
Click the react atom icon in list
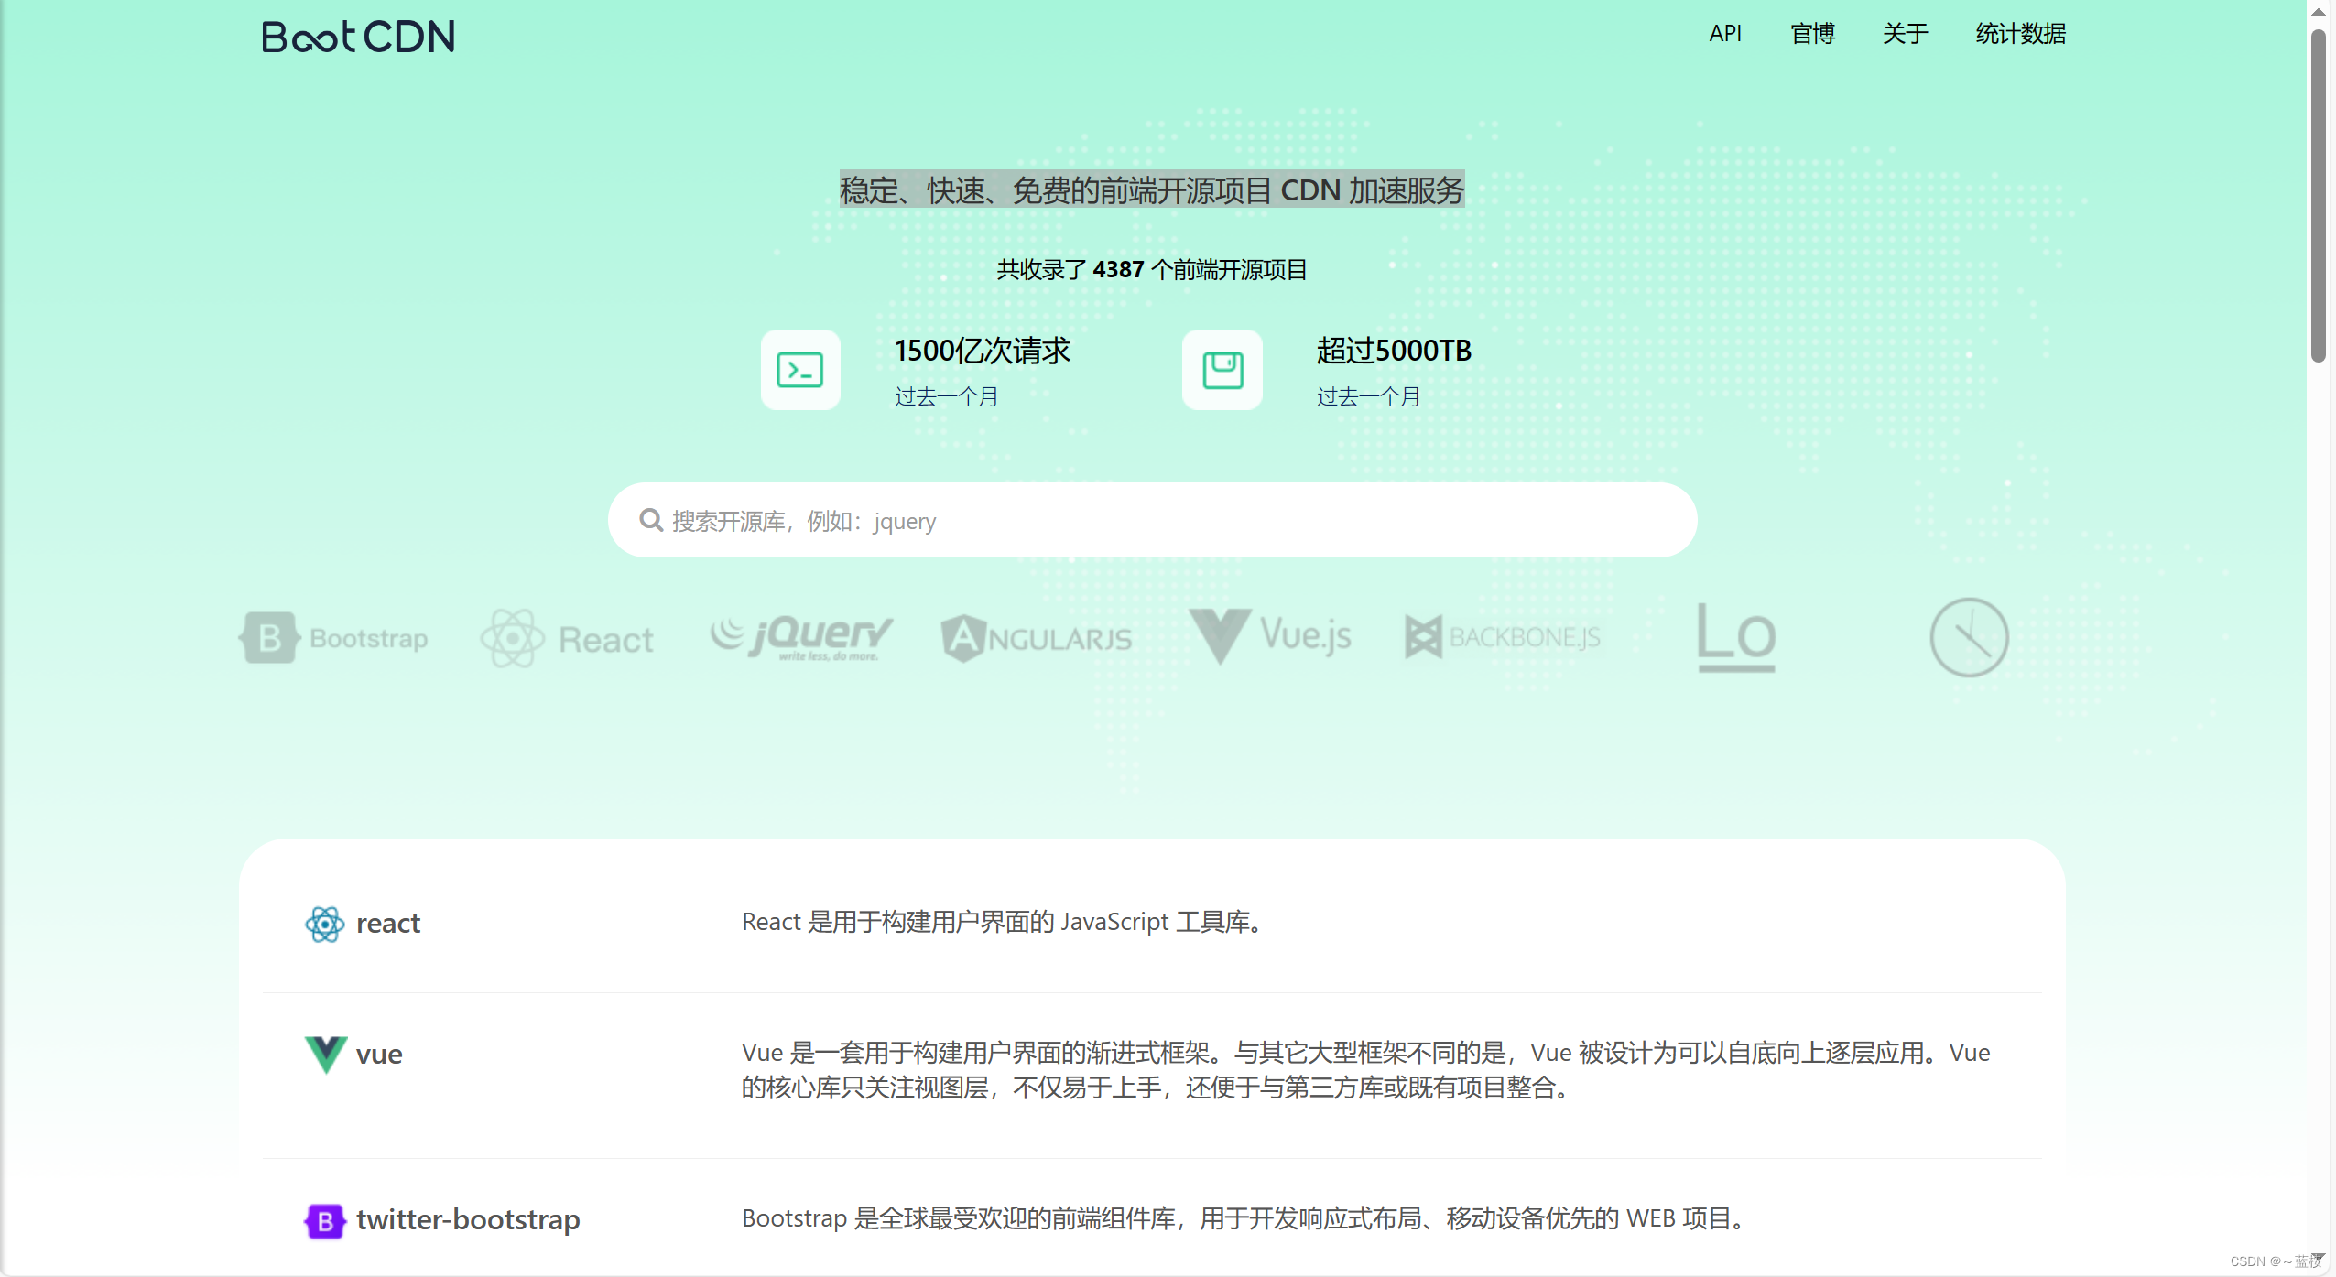tap(325, 924)
